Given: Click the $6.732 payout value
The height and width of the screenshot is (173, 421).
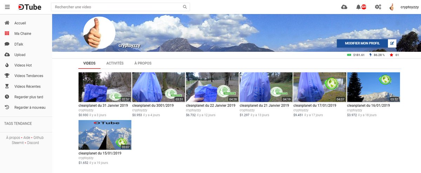Looking at the screenshot, I should [x=191, y=115].
